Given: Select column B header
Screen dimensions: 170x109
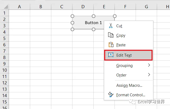Looking at the screenshot, I should [x=40, y=7].
